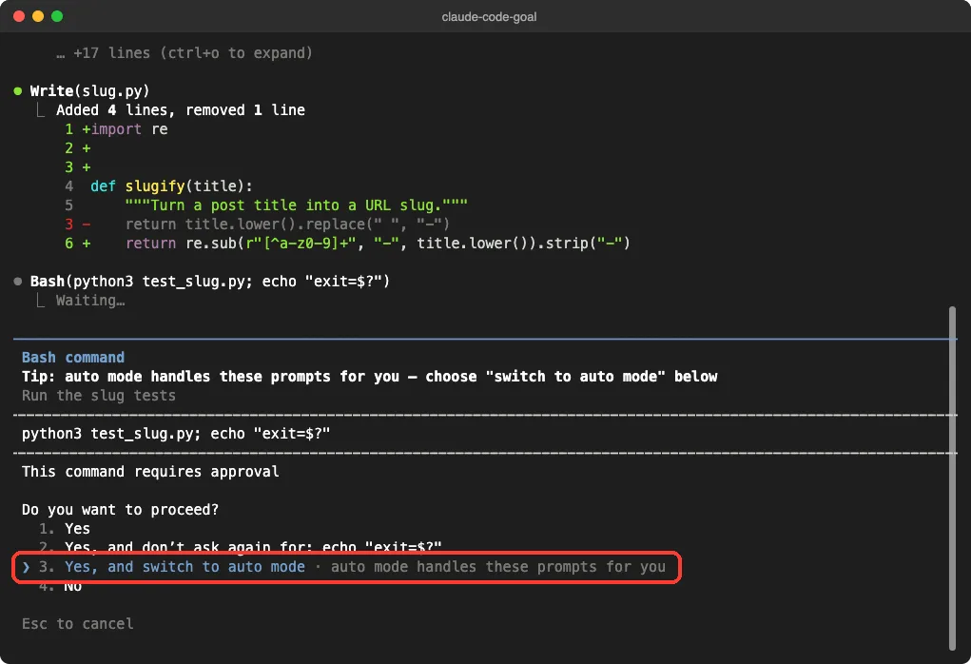Viewport: 971px width, 664px height.
Task: Click the green bullet next to Write(slug.py)
Action: [x=18, y=91]
